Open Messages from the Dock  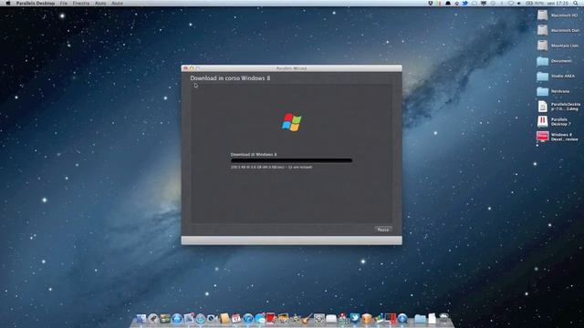(259, 318)
